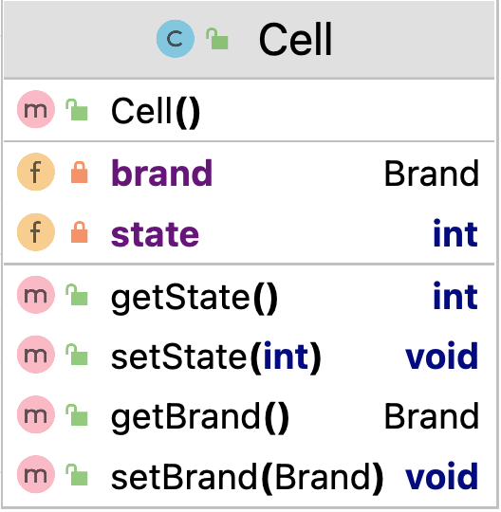Select the setState(int) method
This screenshot has width=501, height=512.
pyautogui.click(x=216, y=357)
